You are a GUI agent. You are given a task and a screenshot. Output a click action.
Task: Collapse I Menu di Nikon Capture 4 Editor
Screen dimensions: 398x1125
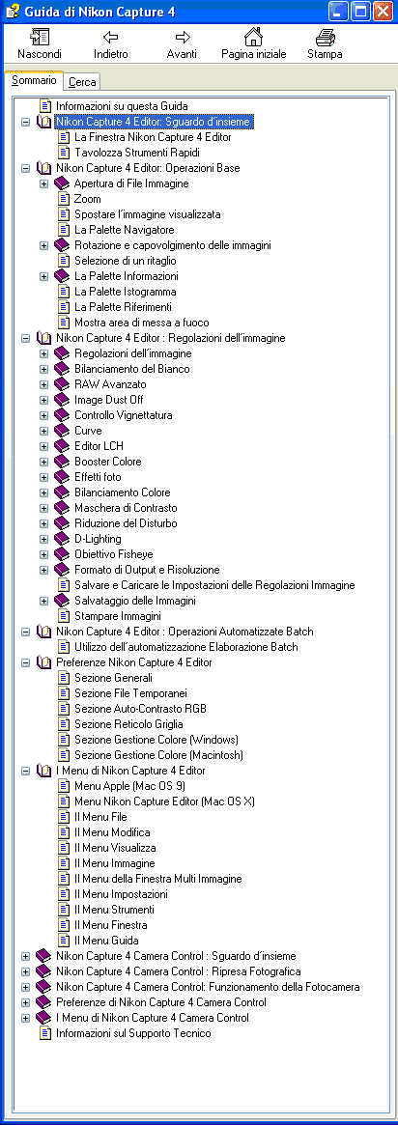(x=26, y=771)
